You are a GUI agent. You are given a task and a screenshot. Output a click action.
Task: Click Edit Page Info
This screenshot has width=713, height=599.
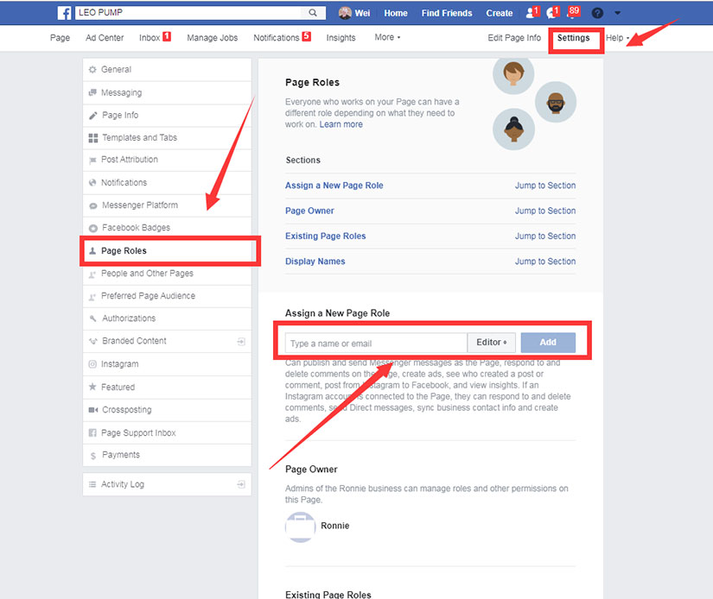point(514,38)
